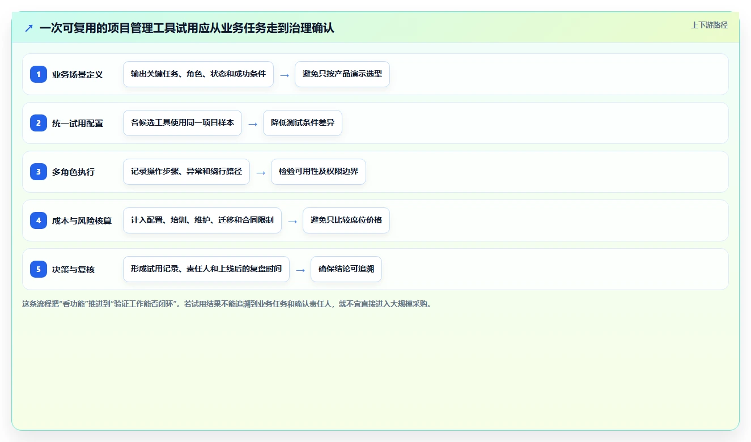Click the 各候选工具使用同一项目样本 box
The height and width of the screenshot is (442, 751).
(183, 123)
